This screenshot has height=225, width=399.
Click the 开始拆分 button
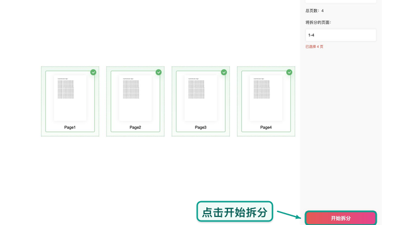340,218
